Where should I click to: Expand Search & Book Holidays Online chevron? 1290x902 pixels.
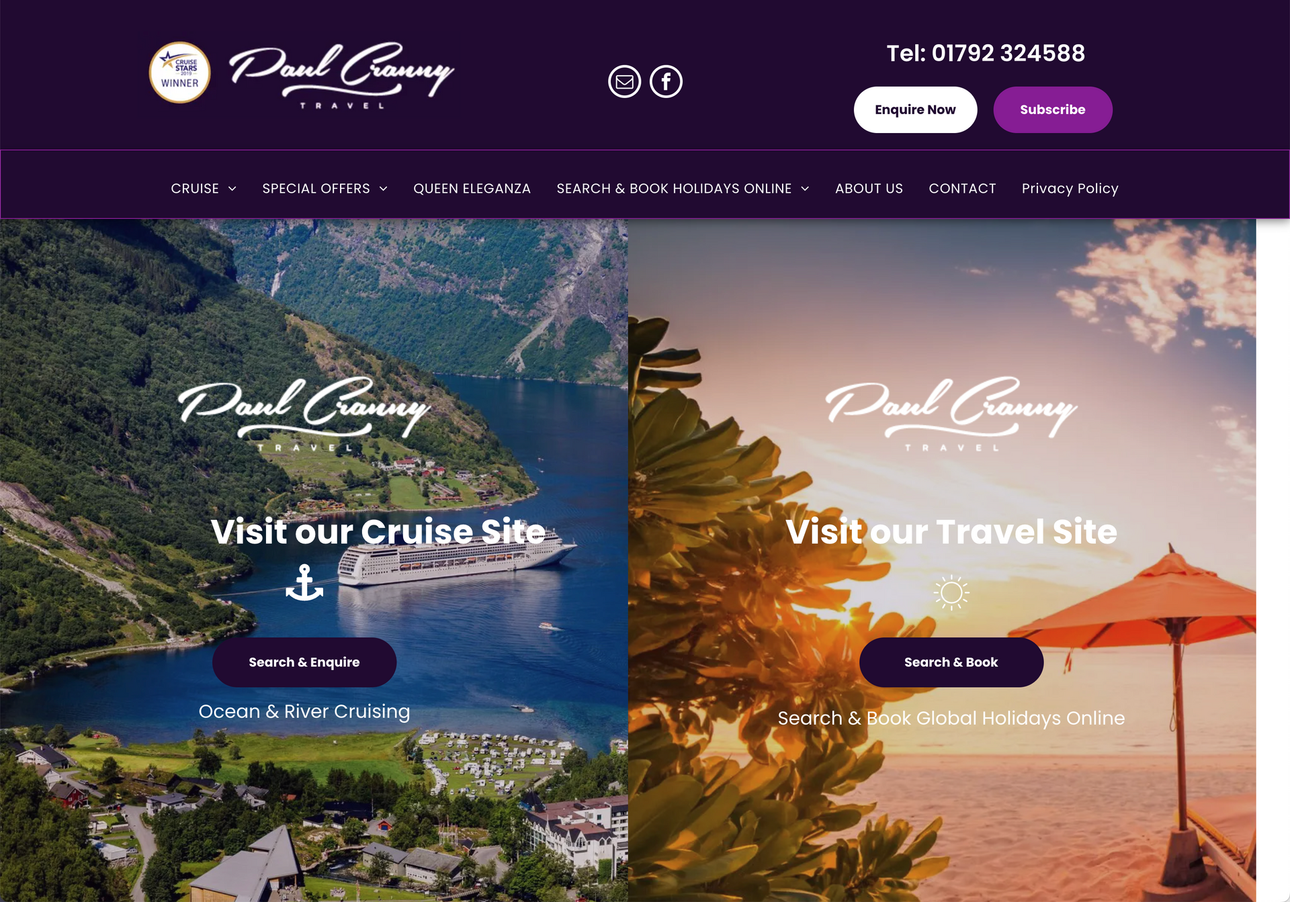click(x=805, y=189)
